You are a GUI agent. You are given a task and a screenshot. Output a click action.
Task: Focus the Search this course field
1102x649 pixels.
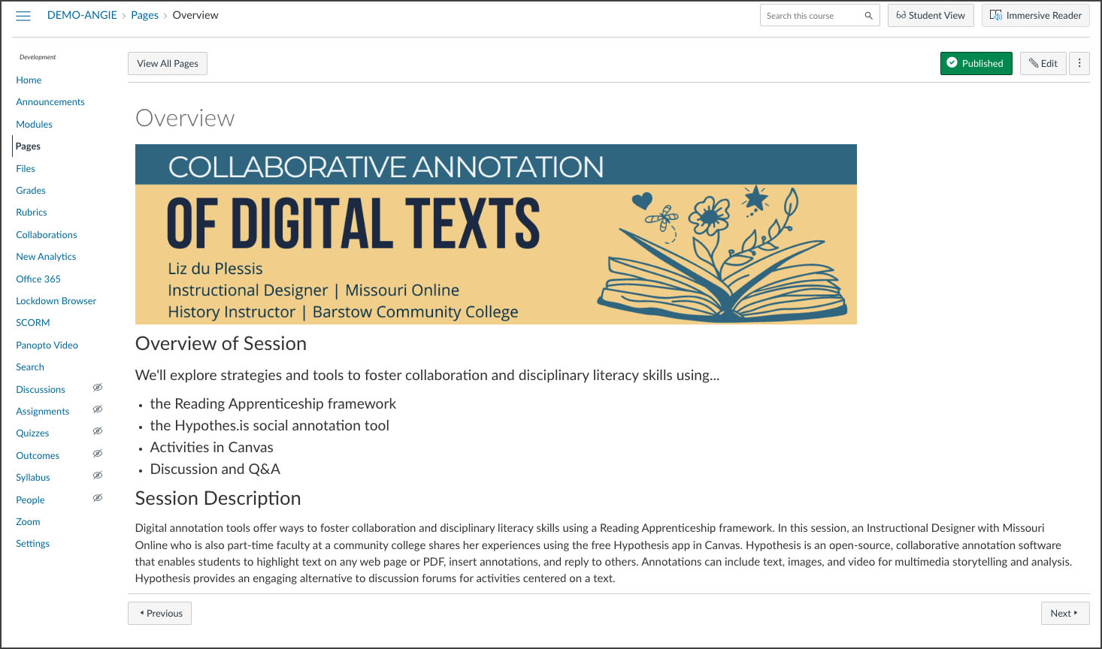coord(810,16)
